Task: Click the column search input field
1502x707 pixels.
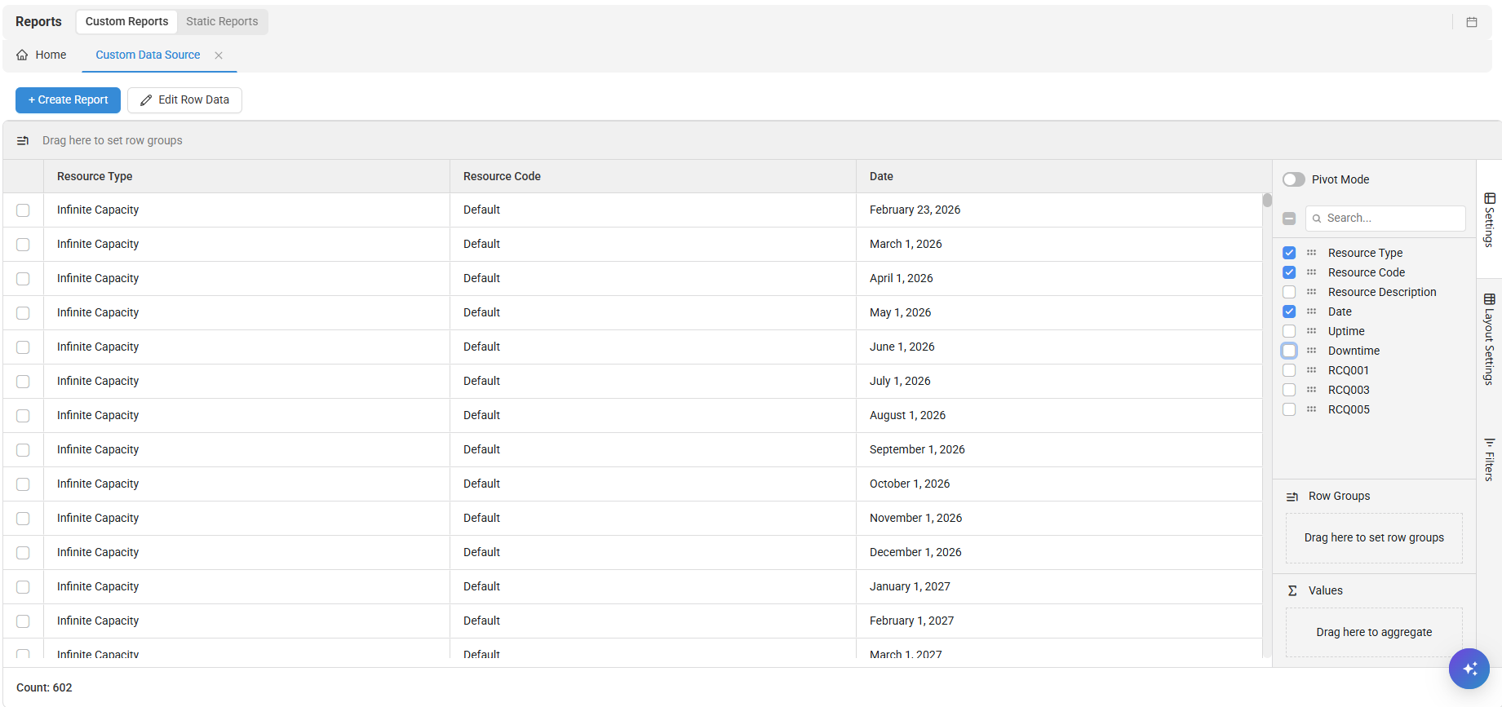Action: 1392,218
